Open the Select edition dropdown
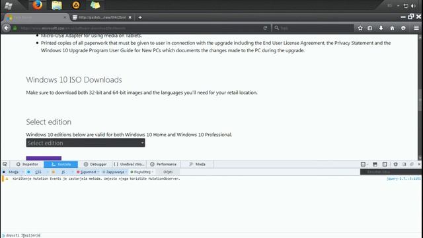This screenshot has width=423, height=238. coord(85,143)
